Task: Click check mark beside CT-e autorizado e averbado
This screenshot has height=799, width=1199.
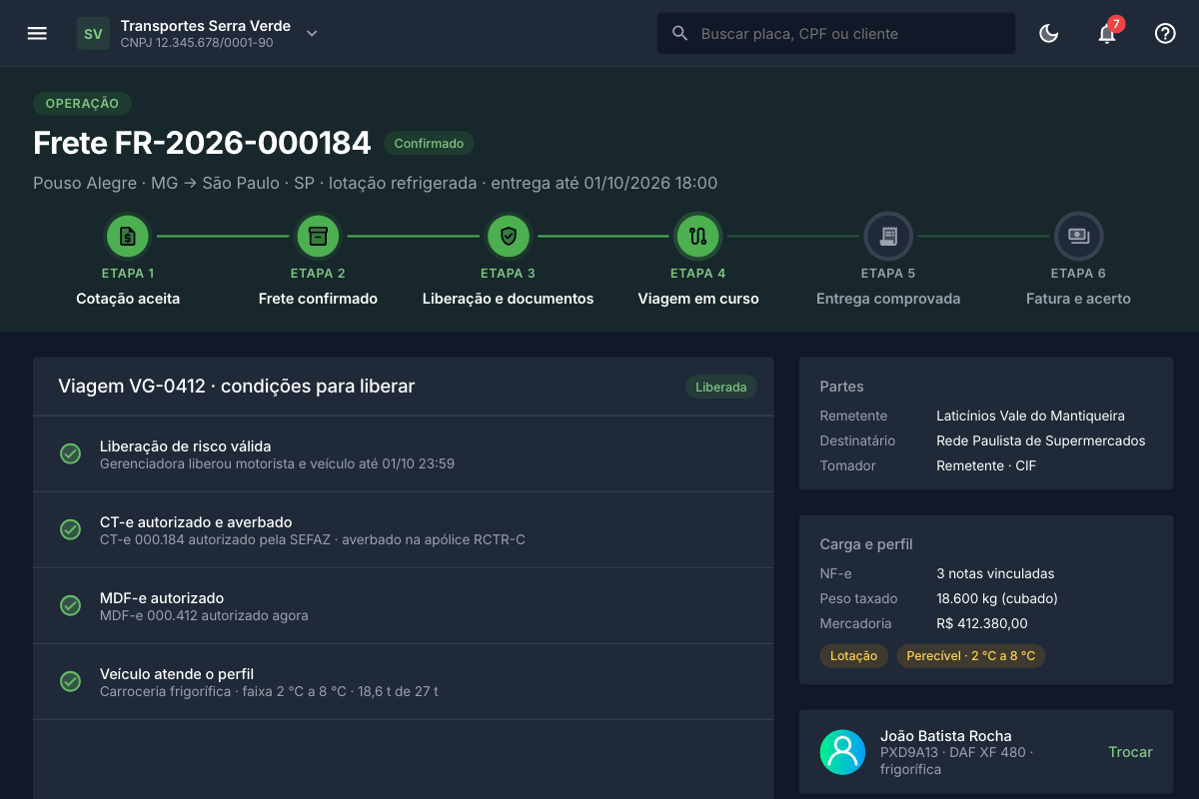Action: [x=70, y=530]
